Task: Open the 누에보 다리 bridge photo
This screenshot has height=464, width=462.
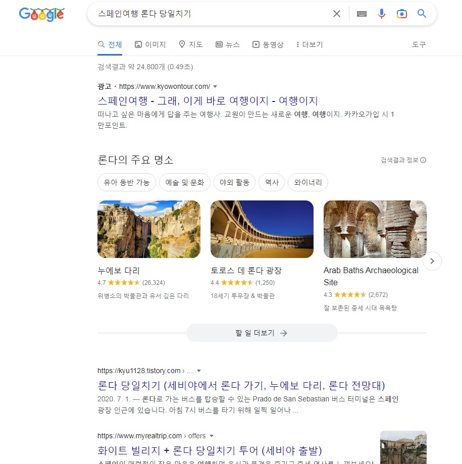Action: click(149, 229)
